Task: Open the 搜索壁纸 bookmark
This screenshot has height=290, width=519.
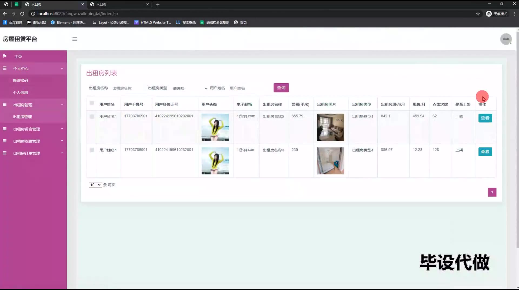Action: [186, 22]
